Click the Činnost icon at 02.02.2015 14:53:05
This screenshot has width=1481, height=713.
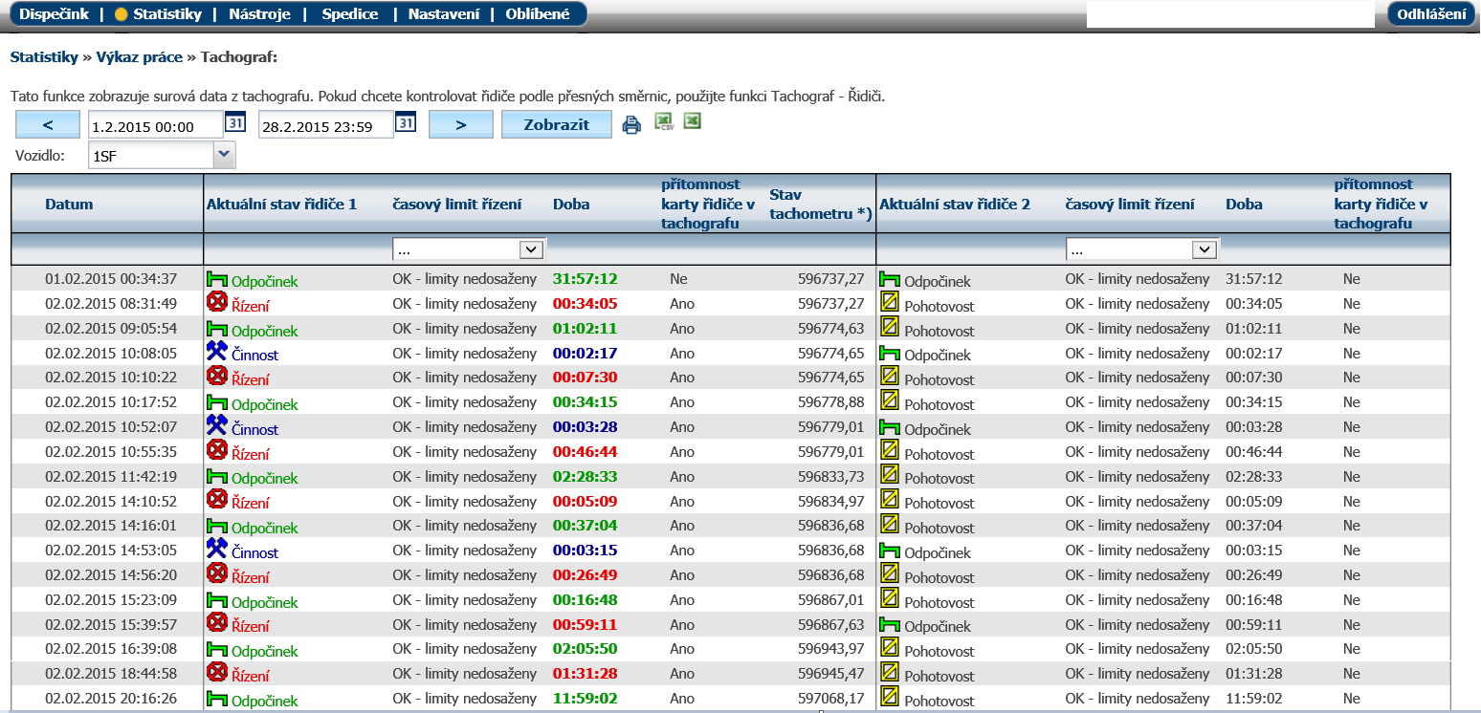coord(217,549)
